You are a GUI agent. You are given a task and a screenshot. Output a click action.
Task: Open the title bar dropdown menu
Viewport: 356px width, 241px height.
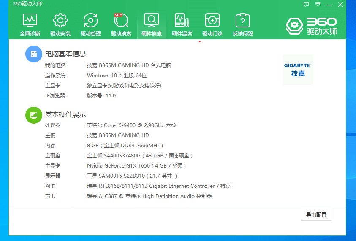[318, 4]
